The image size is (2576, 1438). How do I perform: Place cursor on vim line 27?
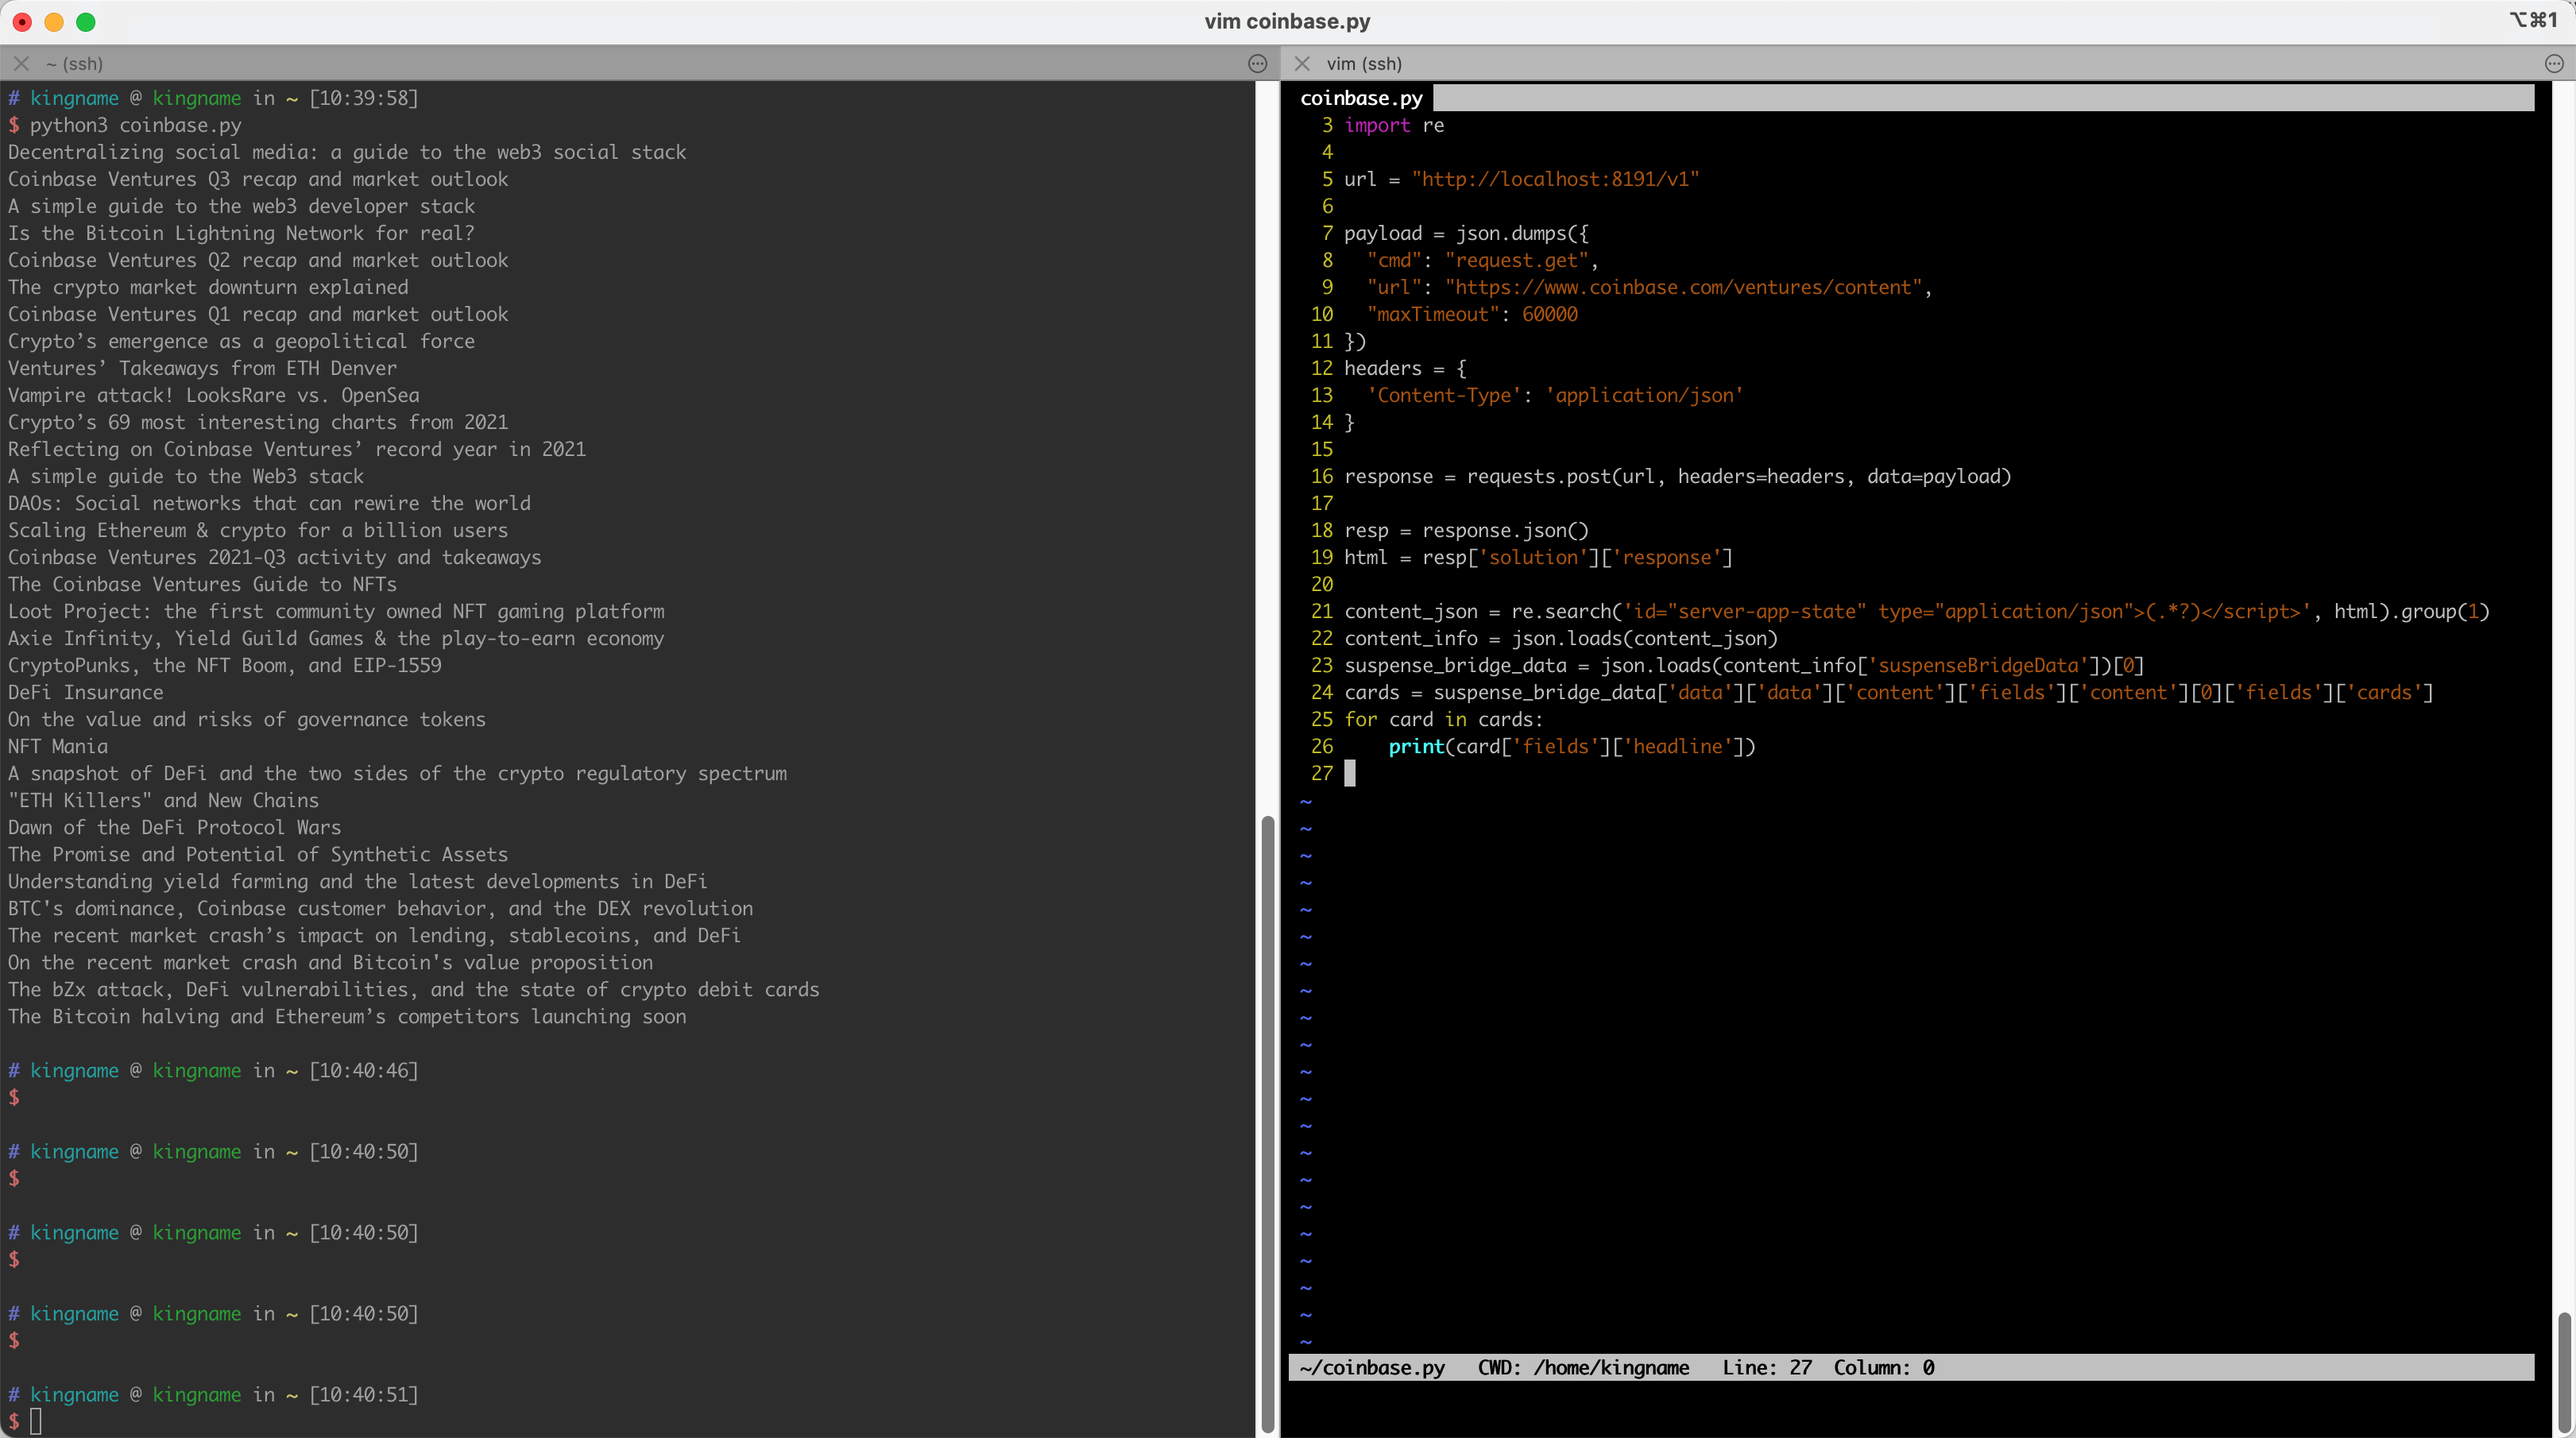point(1350,773)
